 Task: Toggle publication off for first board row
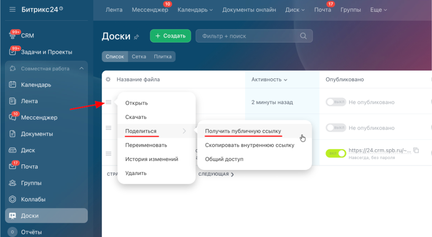coord(336,102)
